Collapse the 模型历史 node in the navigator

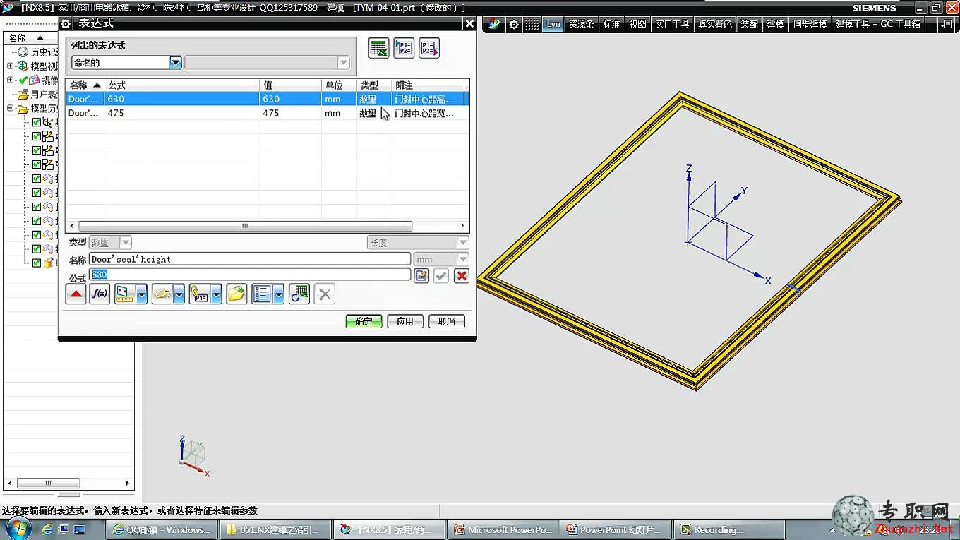coord(11,109)
